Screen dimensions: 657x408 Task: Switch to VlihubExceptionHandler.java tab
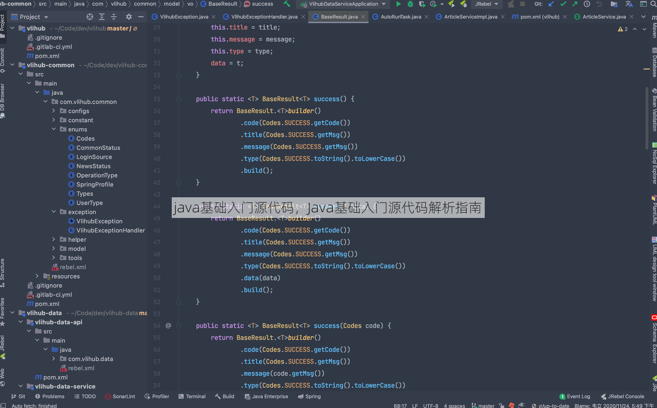[x=264, y=17]
